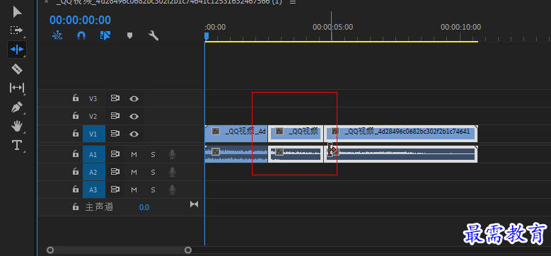The image size is (551, 256).
Task: Open timeline display settings wrench
Action: point(153,35)
